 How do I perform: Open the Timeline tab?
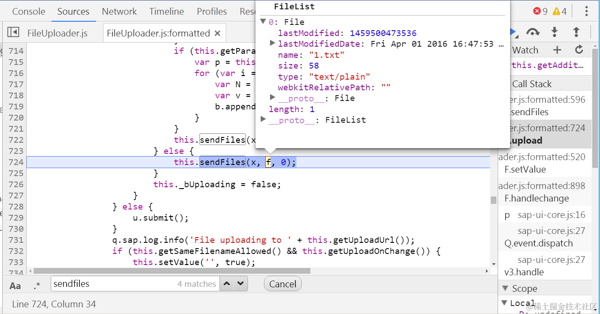(166, 11)
